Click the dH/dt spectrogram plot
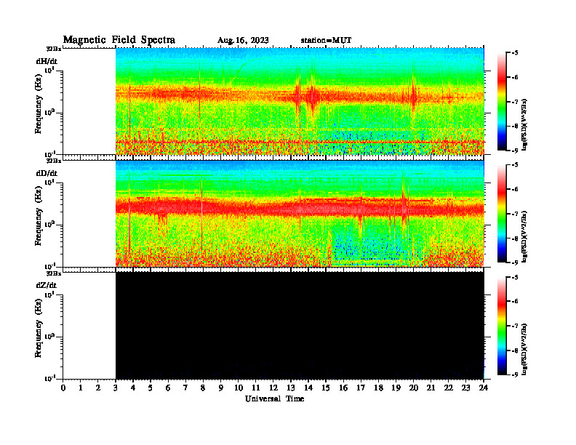The image size is (576, 445). pyautogui.click(x=300, y=101)
